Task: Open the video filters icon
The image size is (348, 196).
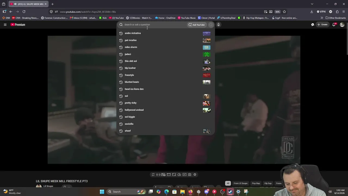Action: [184, 174]
